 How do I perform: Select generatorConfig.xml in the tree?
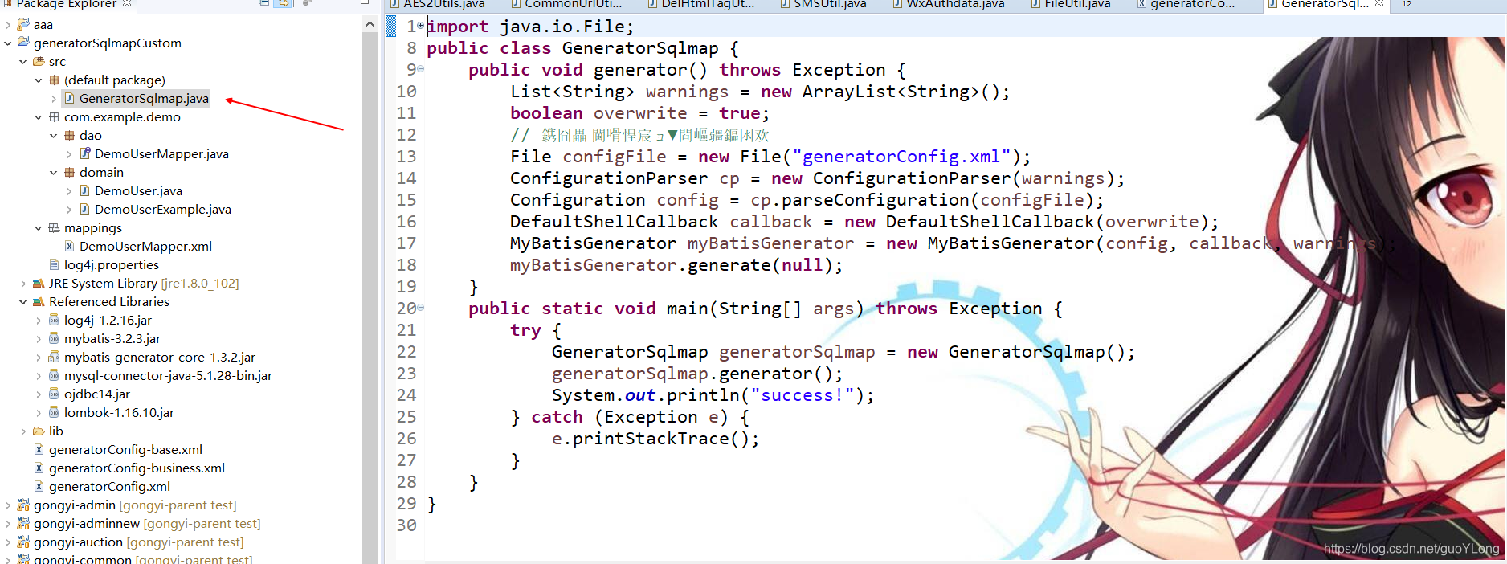click(x=109, y=486)
